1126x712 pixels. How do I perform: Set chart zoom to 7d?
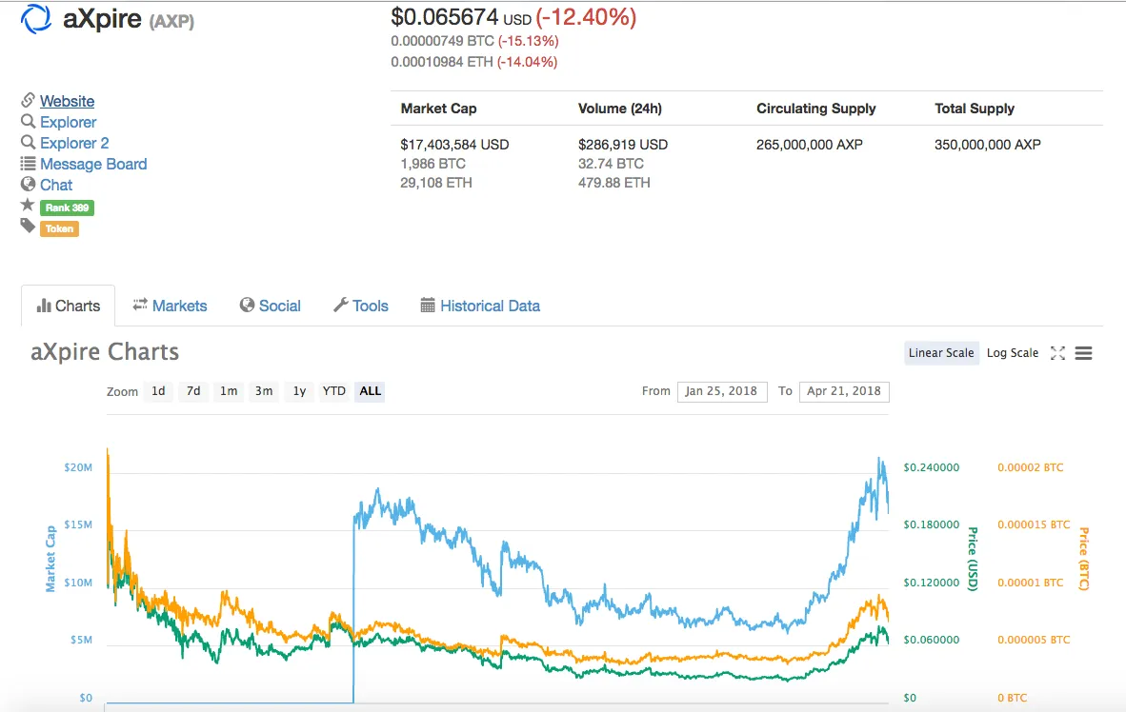coord(193,391)
